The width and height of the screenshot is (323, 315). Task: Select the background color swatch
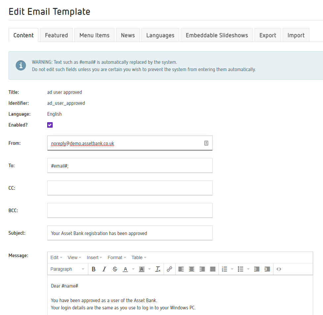pos(141,269)
